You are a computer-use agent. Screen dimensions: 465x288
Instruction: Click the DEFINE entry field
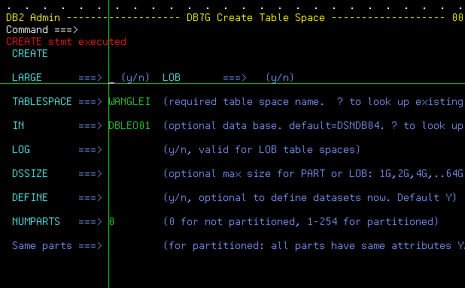(111, 197)
